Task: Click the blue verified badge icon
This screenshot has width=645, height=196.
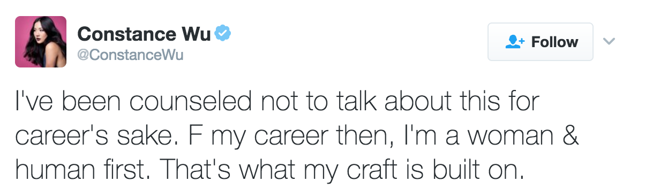Action: (x=222, y=34)
